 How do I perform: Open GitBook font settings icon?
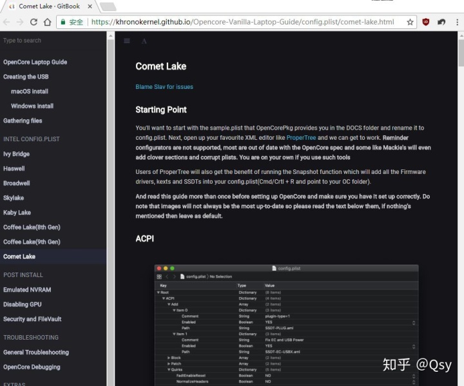[144, 41]
